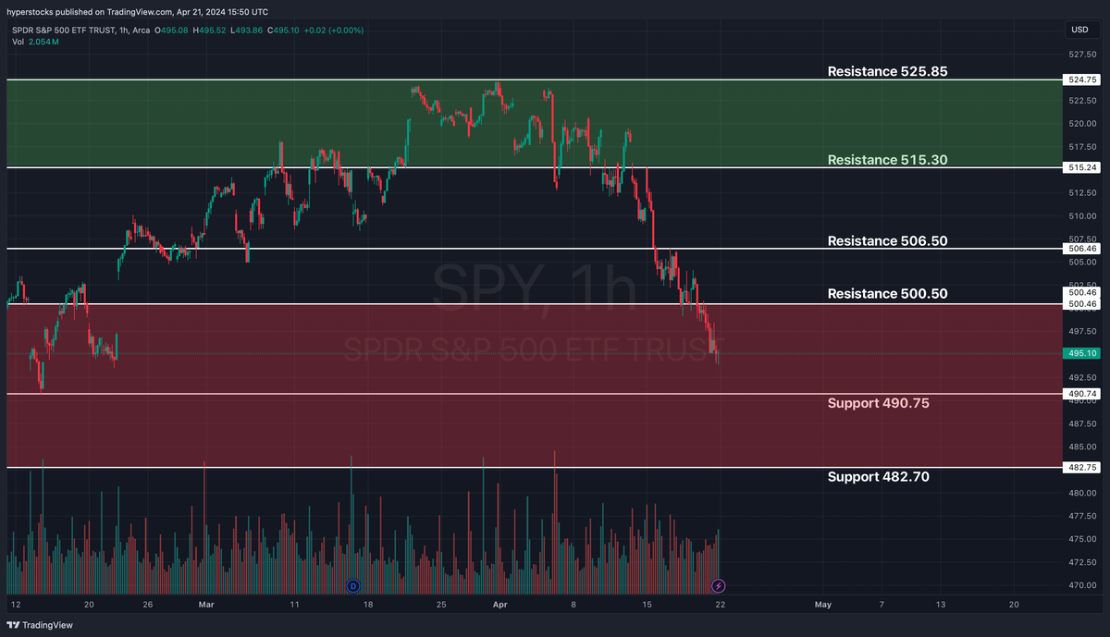Click the 13 date on time axis
Screen dimensions: 1110x637
pos(940,605)
